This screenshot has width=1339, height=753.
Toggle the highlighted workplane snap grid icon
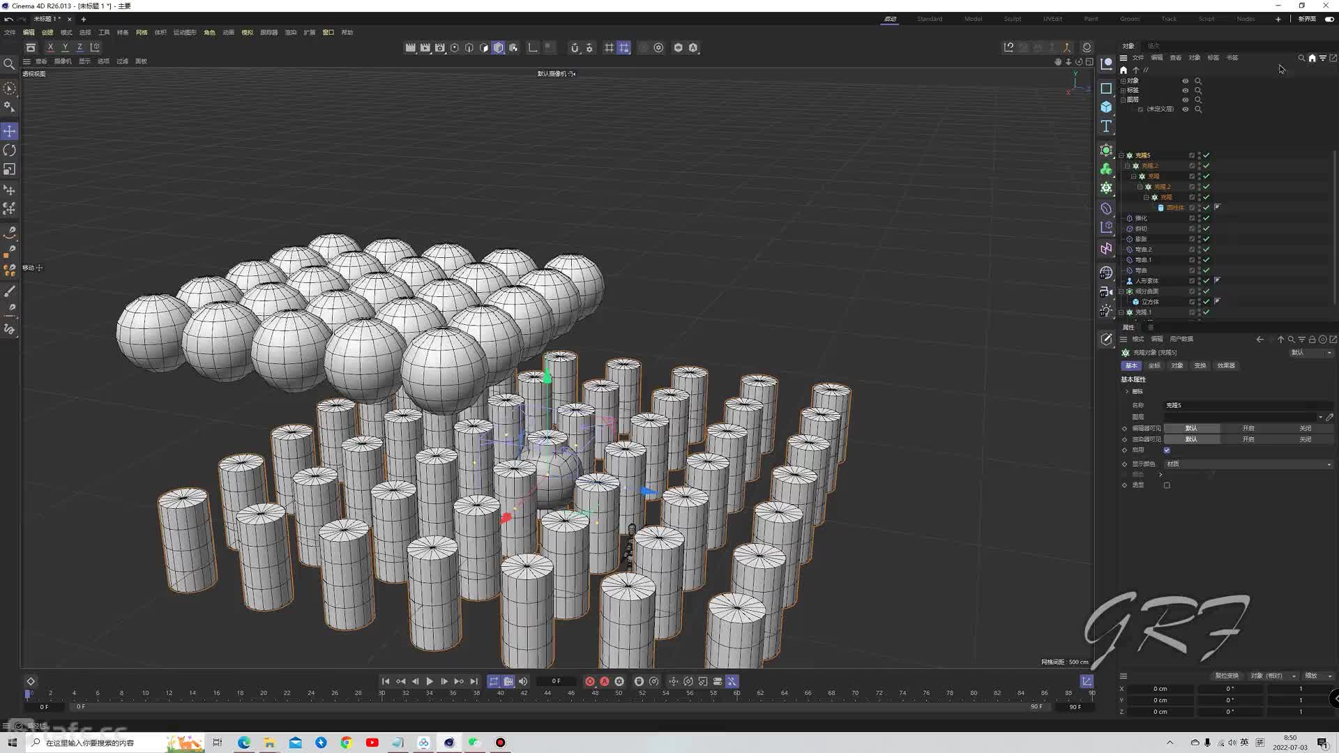pos(623,47)
